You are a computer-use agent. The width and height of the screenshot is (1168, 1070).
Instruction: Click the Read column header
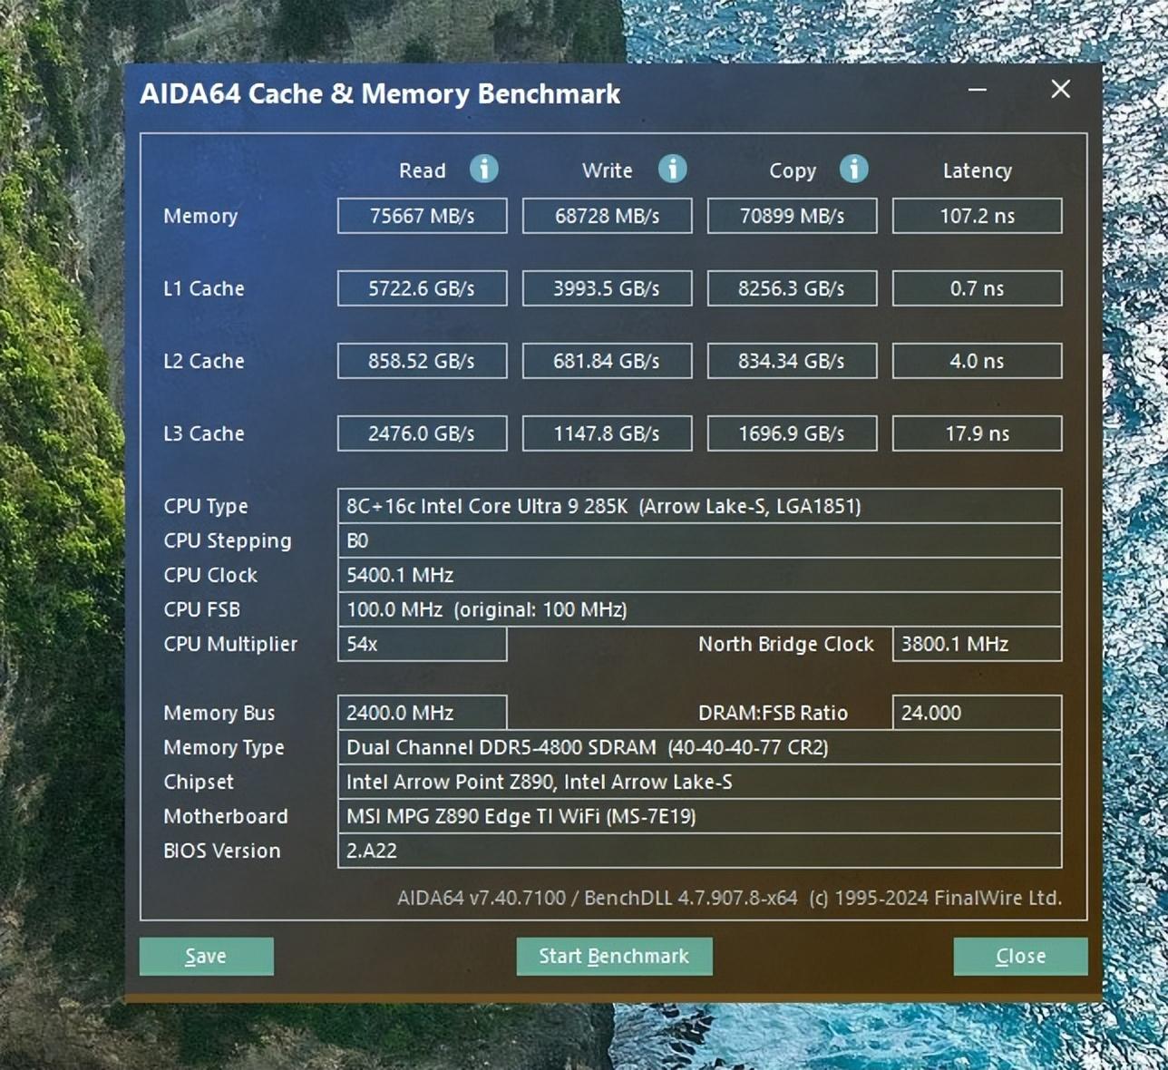pos(423,170)
